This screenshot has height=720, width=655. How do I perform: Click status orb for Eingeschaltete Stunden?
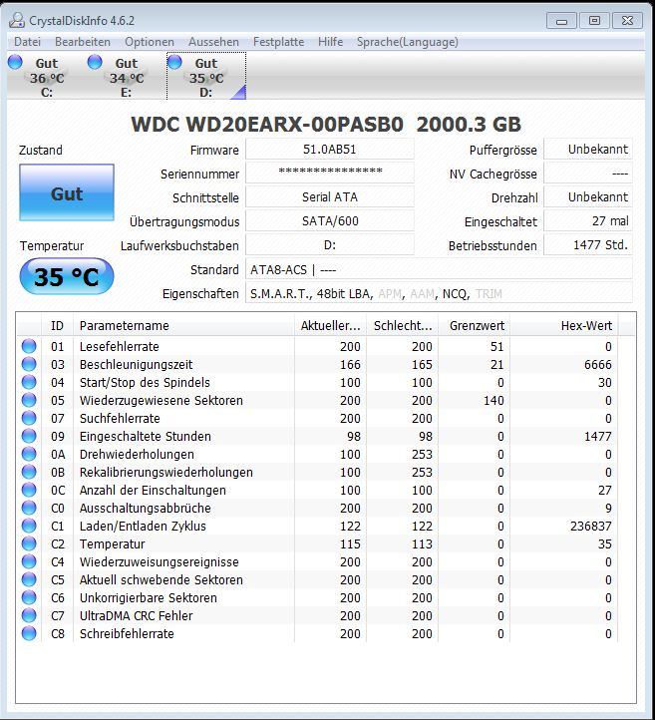tap(29, 436)
